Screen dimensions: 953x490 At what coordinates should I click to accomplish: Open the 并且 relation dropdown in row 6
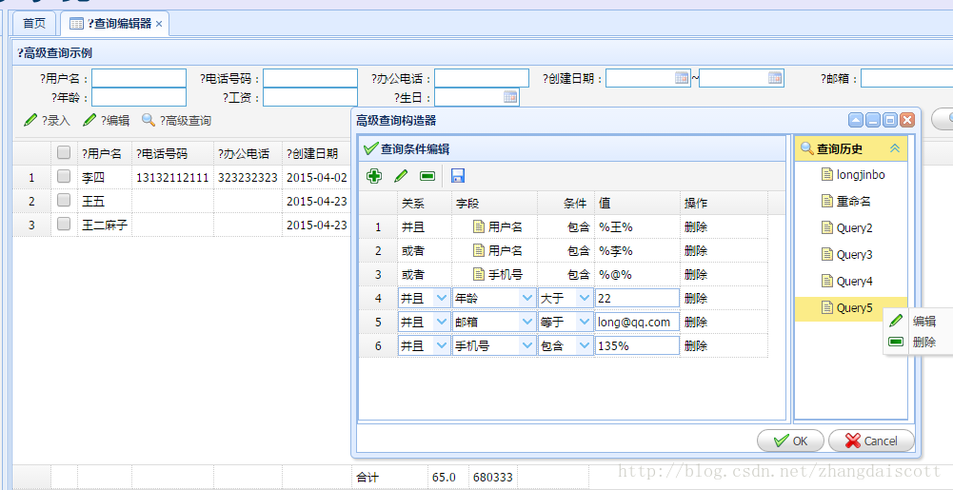442,345
